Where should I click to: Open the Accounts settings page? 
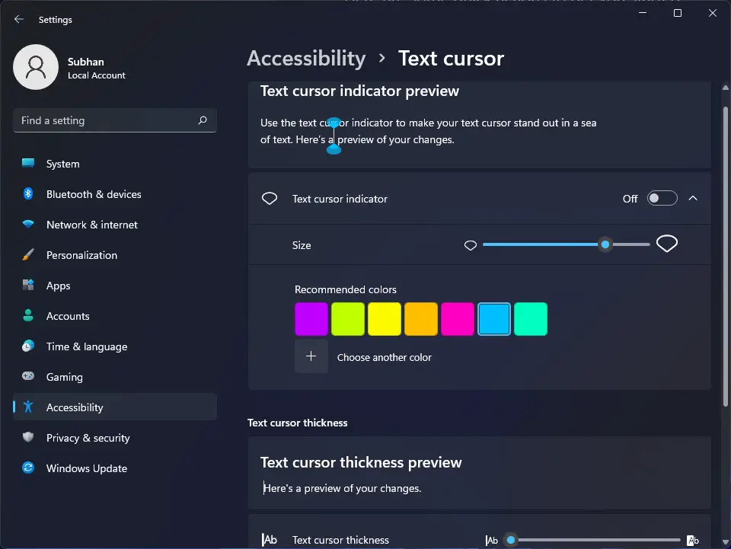click(68, 316)
